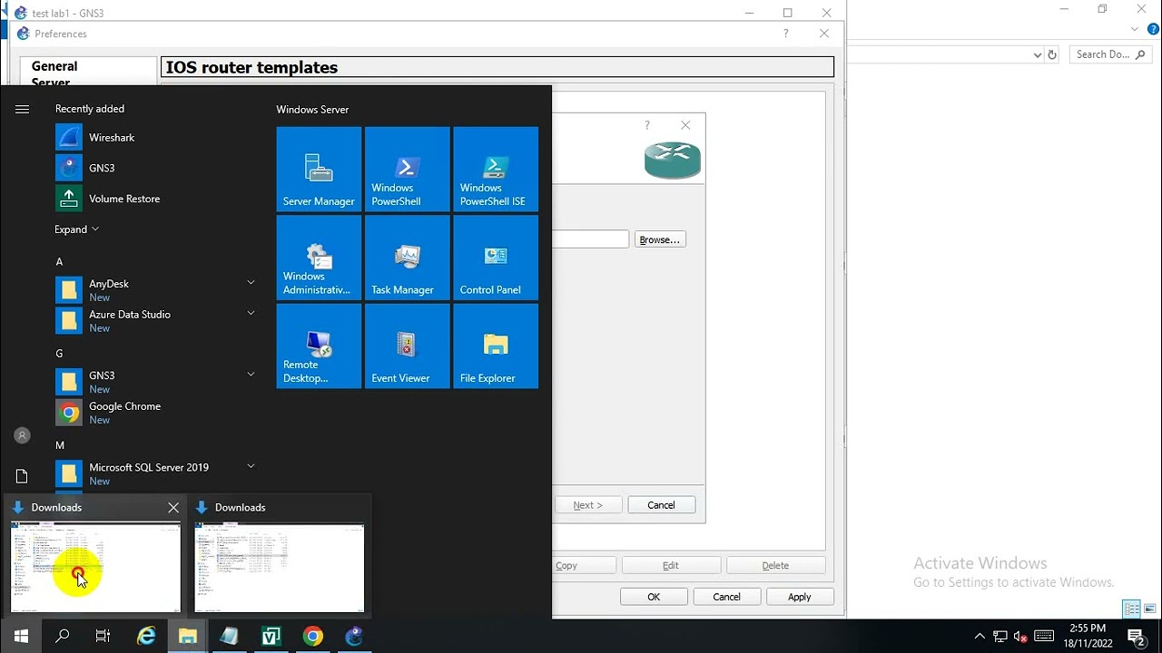
Task: Click the clock showing 2:55 PM
Action: click(1088, 628)
